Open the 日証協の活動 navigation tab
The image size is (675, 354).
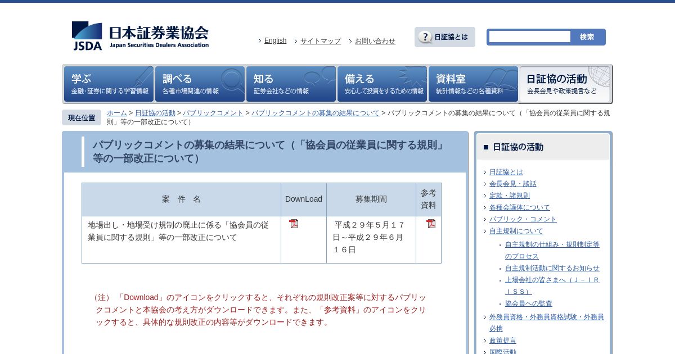pyautogui.click(x=565, y=84)
